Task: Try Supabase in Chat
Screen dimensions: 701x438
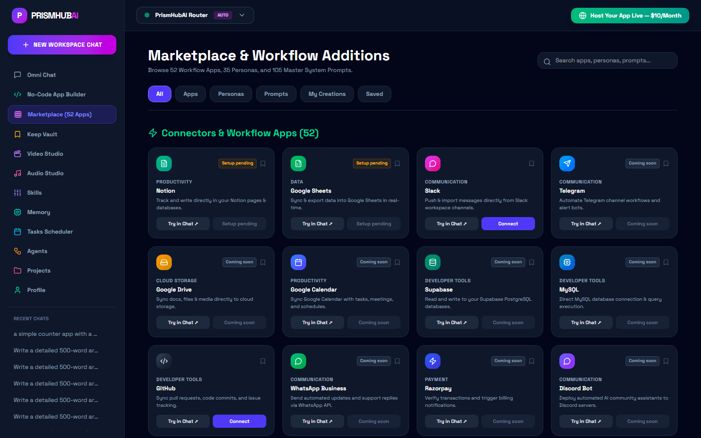Action: pos(452,323)
